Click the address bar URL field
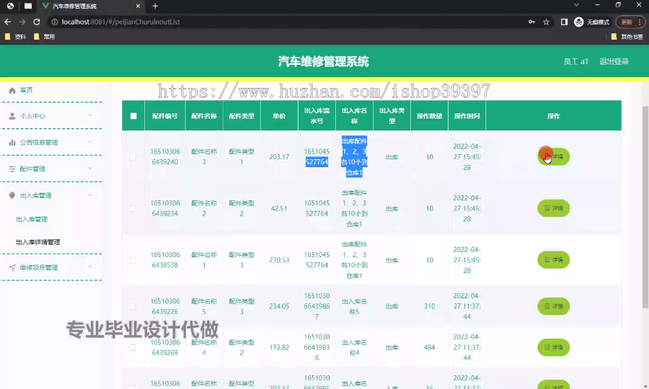This screenshot has height=389, width=649. (290, 22)
